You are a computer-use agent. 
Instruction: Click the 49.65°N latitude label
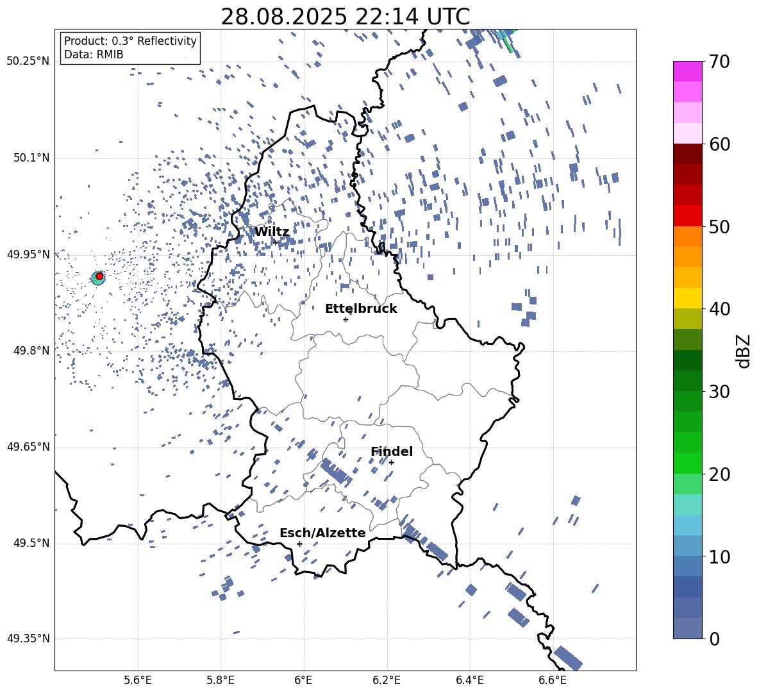tap(28, 447)
